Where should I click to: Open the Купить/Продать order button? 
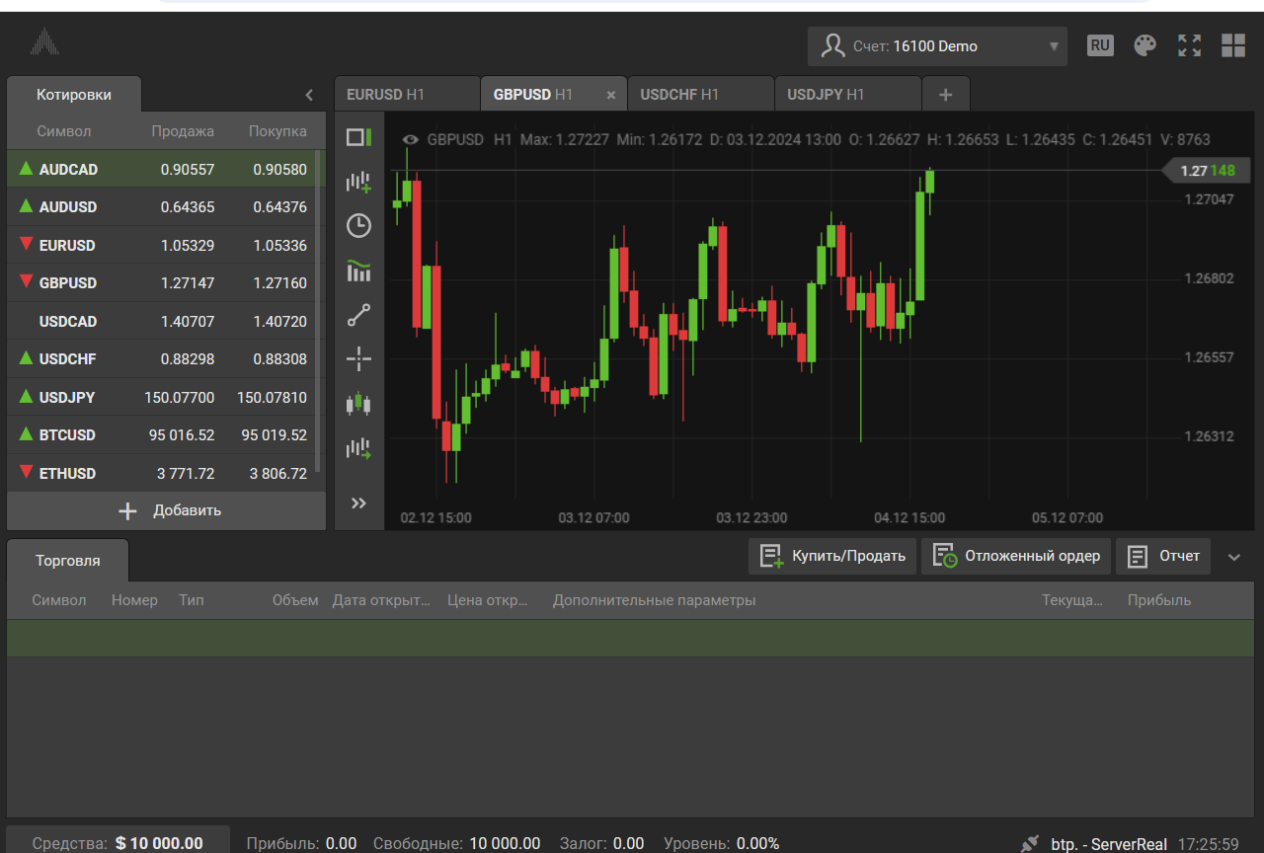point(832,556)
